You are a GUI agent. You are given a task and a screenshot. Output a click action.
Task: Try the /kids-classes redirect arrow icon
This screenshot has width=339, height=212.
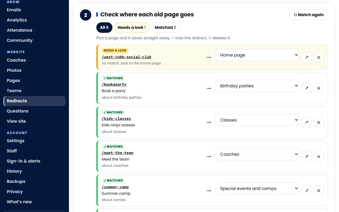point(307,122)
